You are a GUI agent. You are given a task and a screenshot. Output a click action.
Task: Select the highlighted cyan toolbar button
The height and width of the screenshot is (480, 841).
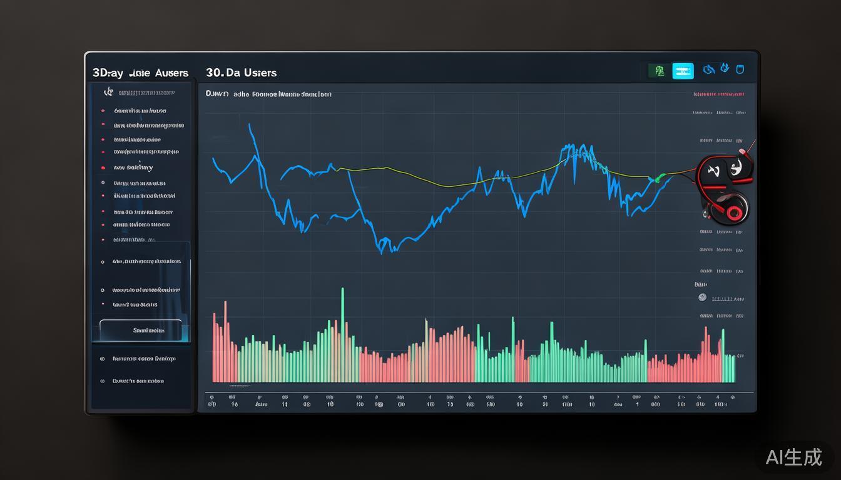point(683,71)
